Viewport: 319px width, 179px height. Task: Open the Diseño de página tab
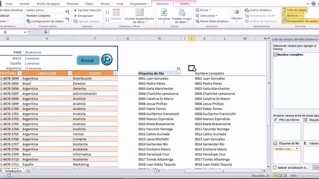(48, 3)
